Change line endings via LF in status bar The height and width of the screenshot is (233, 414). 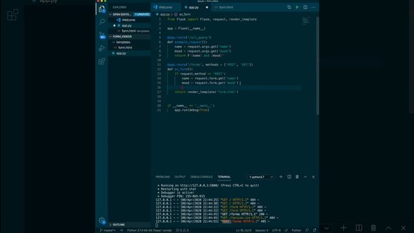pos(286,230)
